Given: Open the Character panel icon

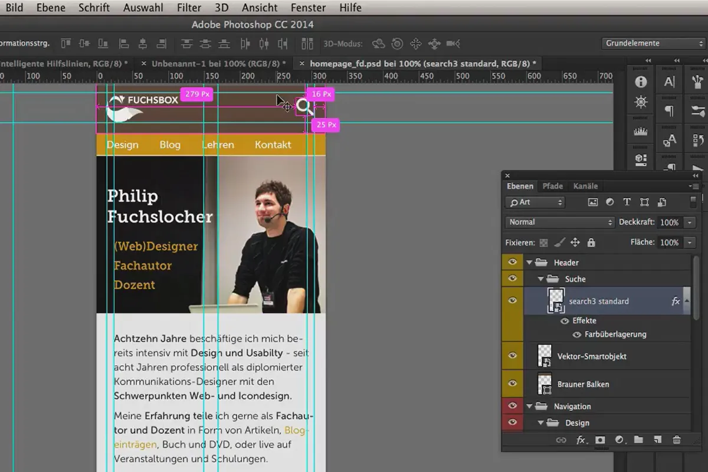Looking at the screenshot, I should (670, 82).
